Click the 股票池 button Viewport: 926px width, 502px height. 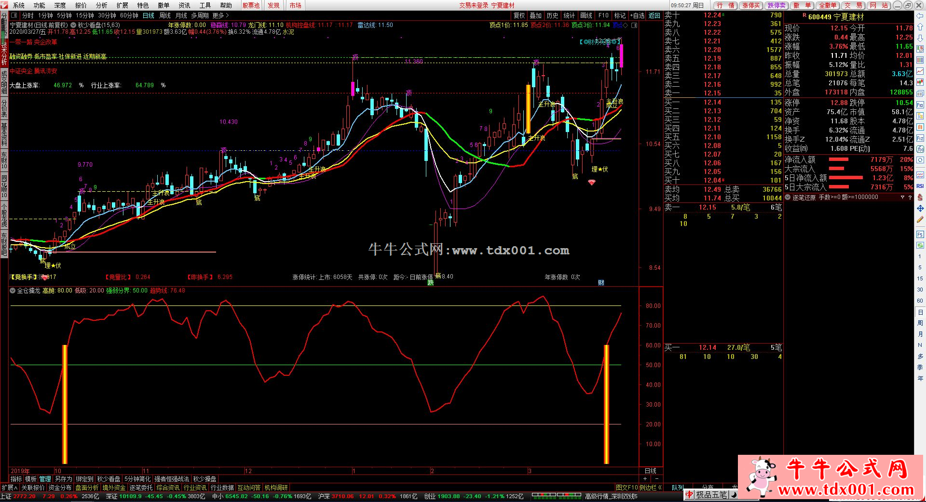click(x=251, y=5)
